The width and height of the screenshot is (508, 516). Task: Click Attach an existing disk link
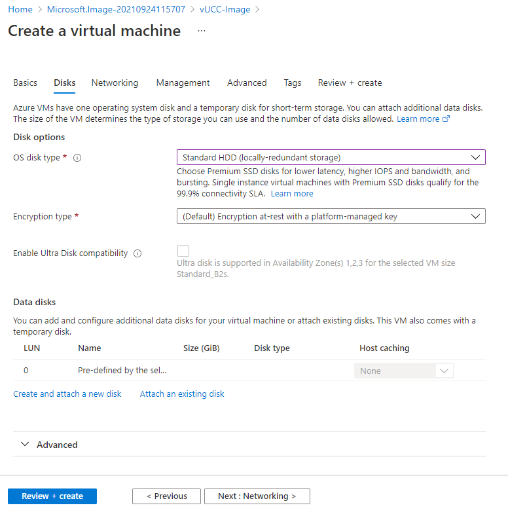tap(182, 394)
